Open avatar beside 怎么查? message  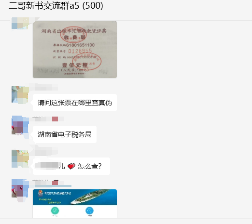20,158
